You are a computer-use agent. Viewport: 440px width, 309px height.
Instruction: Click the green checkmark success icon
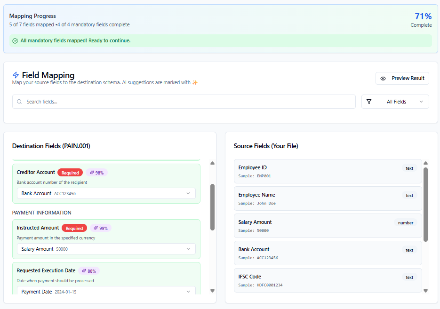(15, 41)
